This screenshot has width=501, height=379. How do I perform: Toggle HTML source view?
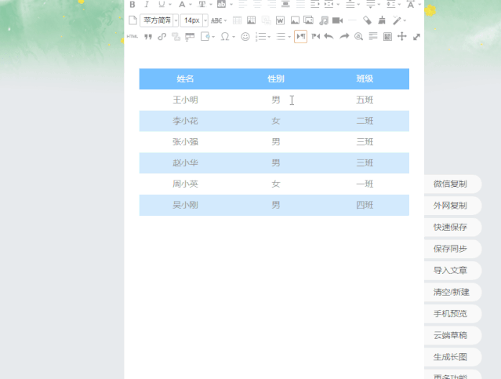coord(132,36)
